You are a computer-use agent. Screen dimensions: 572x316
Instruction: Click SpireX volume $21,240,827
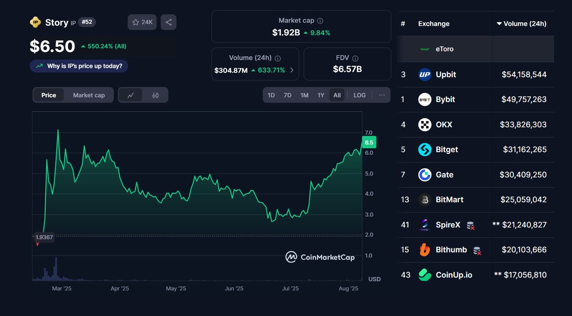[x=524, y=225]
